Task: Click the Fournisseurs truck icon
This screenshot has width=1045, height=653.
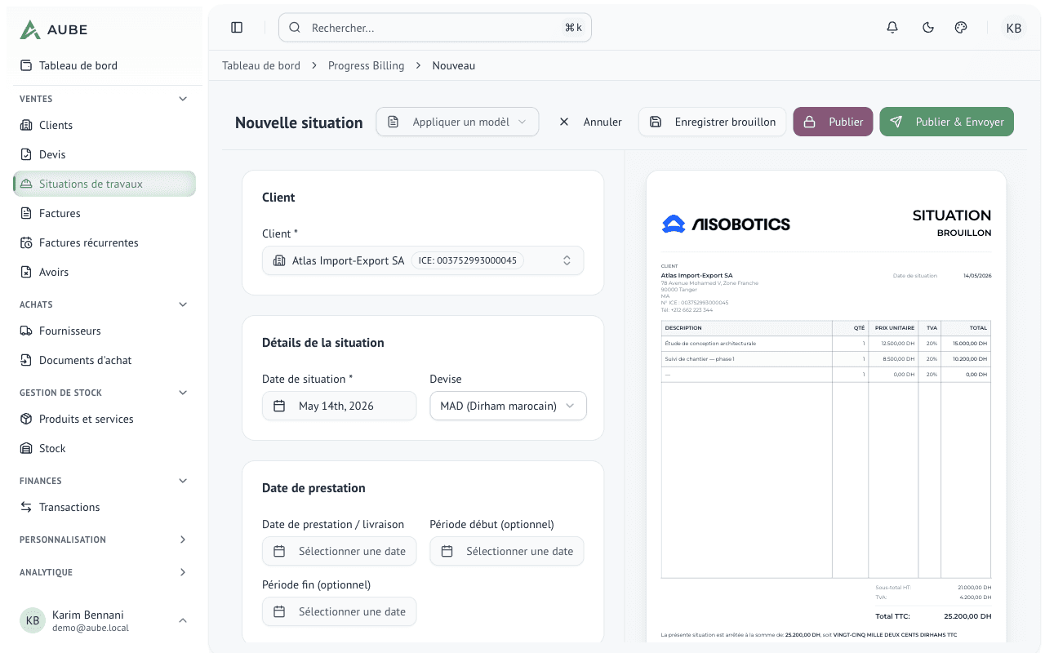Action: click(x=26, y=331)
